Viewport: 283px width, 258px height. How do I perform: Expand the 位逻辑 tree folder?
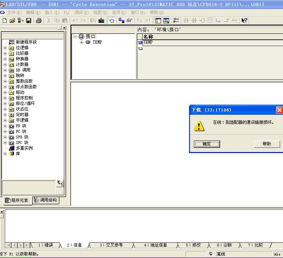[5, 48]
